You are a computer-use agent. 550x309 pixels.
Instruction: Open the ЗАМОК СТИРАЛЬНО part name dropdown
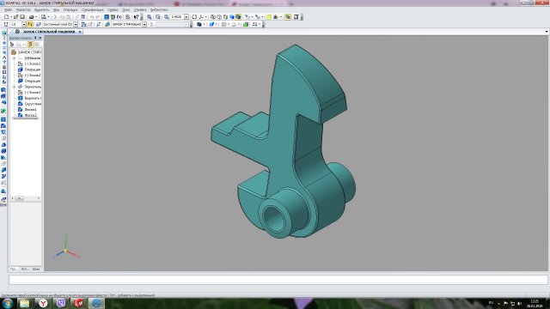point(144,24)
